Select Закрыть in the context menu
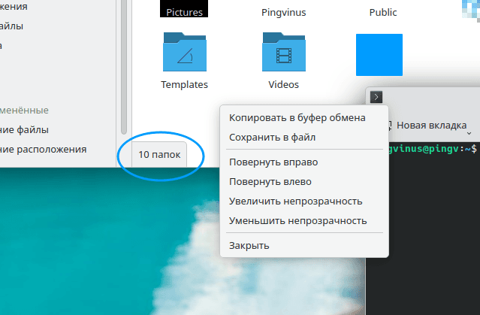 click(249, 246)
